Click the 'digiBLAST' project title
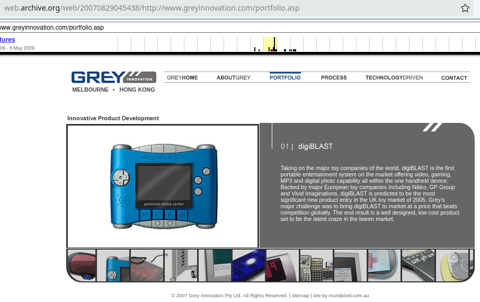Image resolution: width=480 pixels, height=302 pixels. click(x=315, y=146)
